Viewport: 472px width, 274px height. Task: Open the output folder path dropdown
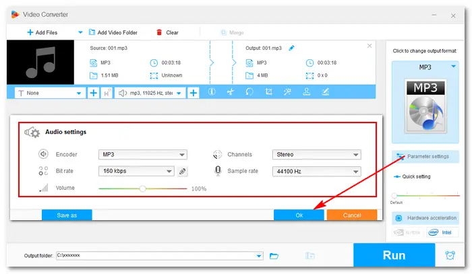259,256
